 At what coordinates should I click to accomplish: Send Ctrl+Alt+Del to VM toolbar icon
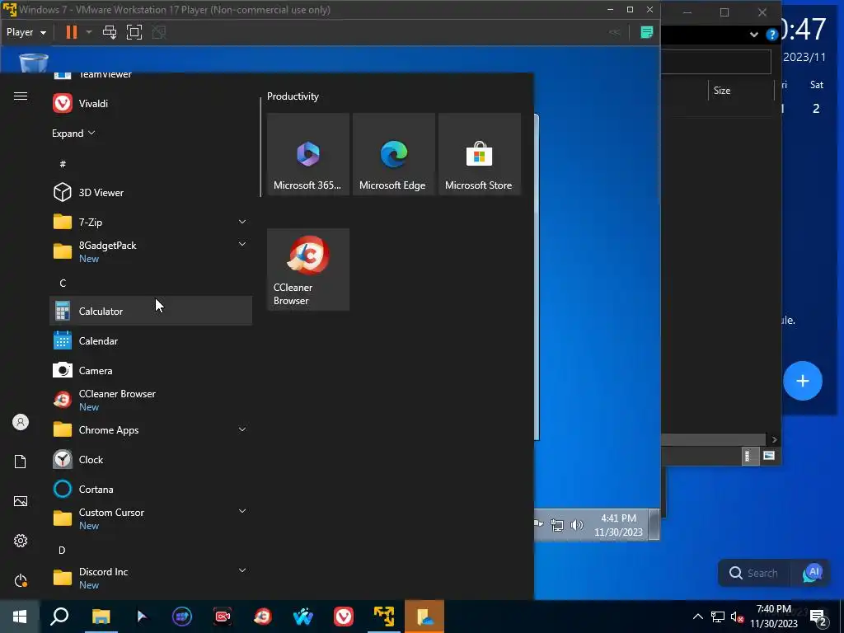pos(110,32)
